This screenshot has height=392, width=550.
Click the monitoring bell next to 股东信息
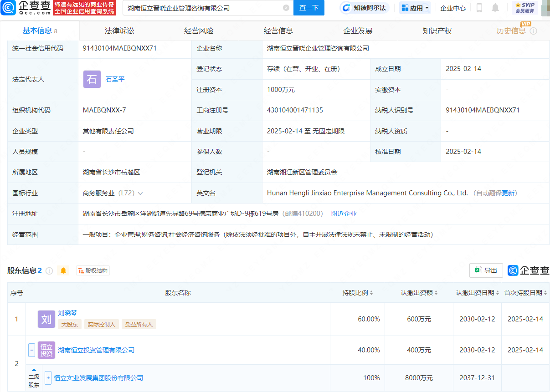pyautogui.click(x=63, y=271)
